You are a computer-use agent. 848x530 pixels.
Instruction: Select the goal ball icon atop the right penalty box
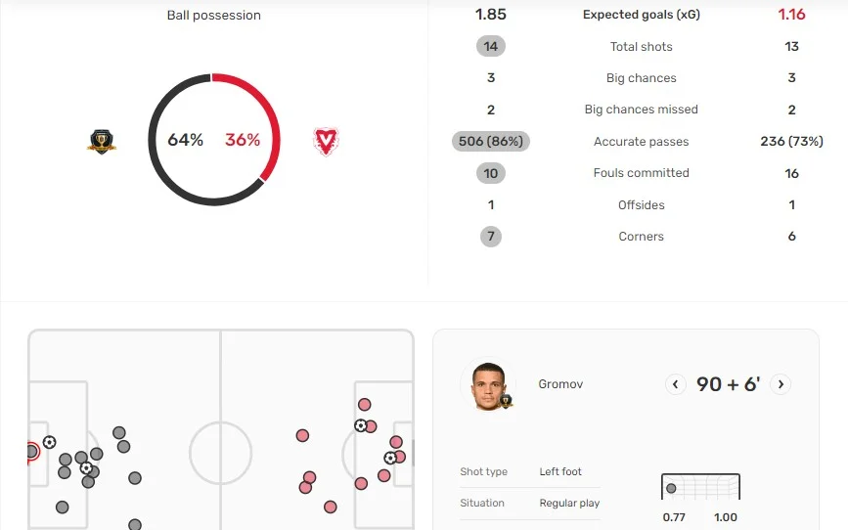[361, 425]
